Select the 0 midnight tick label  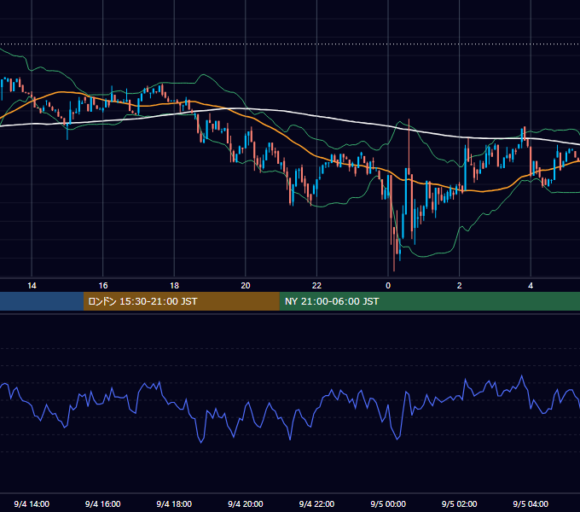click(388, 286)
